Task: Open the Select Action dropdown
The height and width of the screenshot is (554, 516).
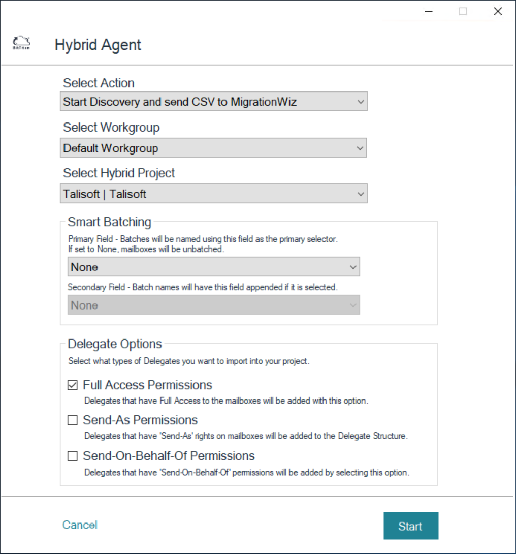Action: pos(213,102)
